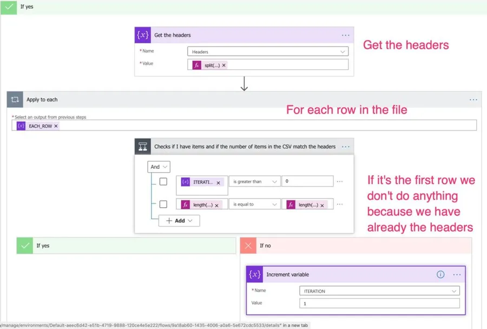
Task: Click the Get the headers variable icon
Action: [143, 35]
